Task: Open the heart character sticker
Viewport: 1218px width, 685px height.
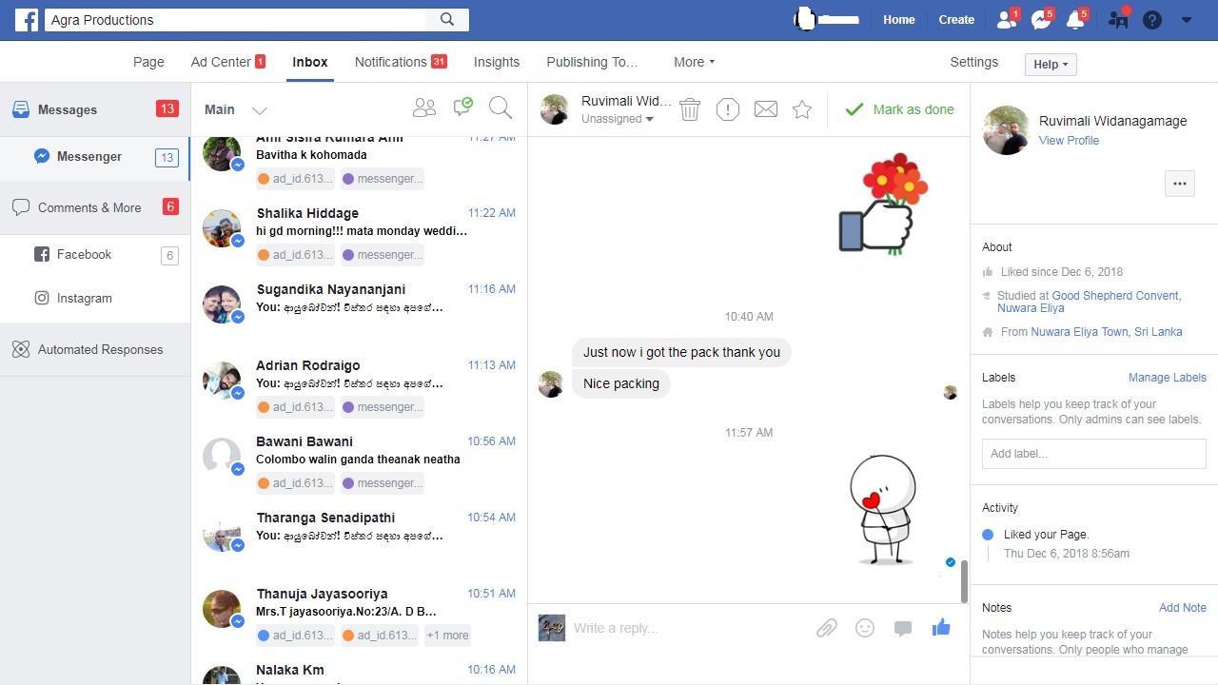Action: [x=882, y=511]
